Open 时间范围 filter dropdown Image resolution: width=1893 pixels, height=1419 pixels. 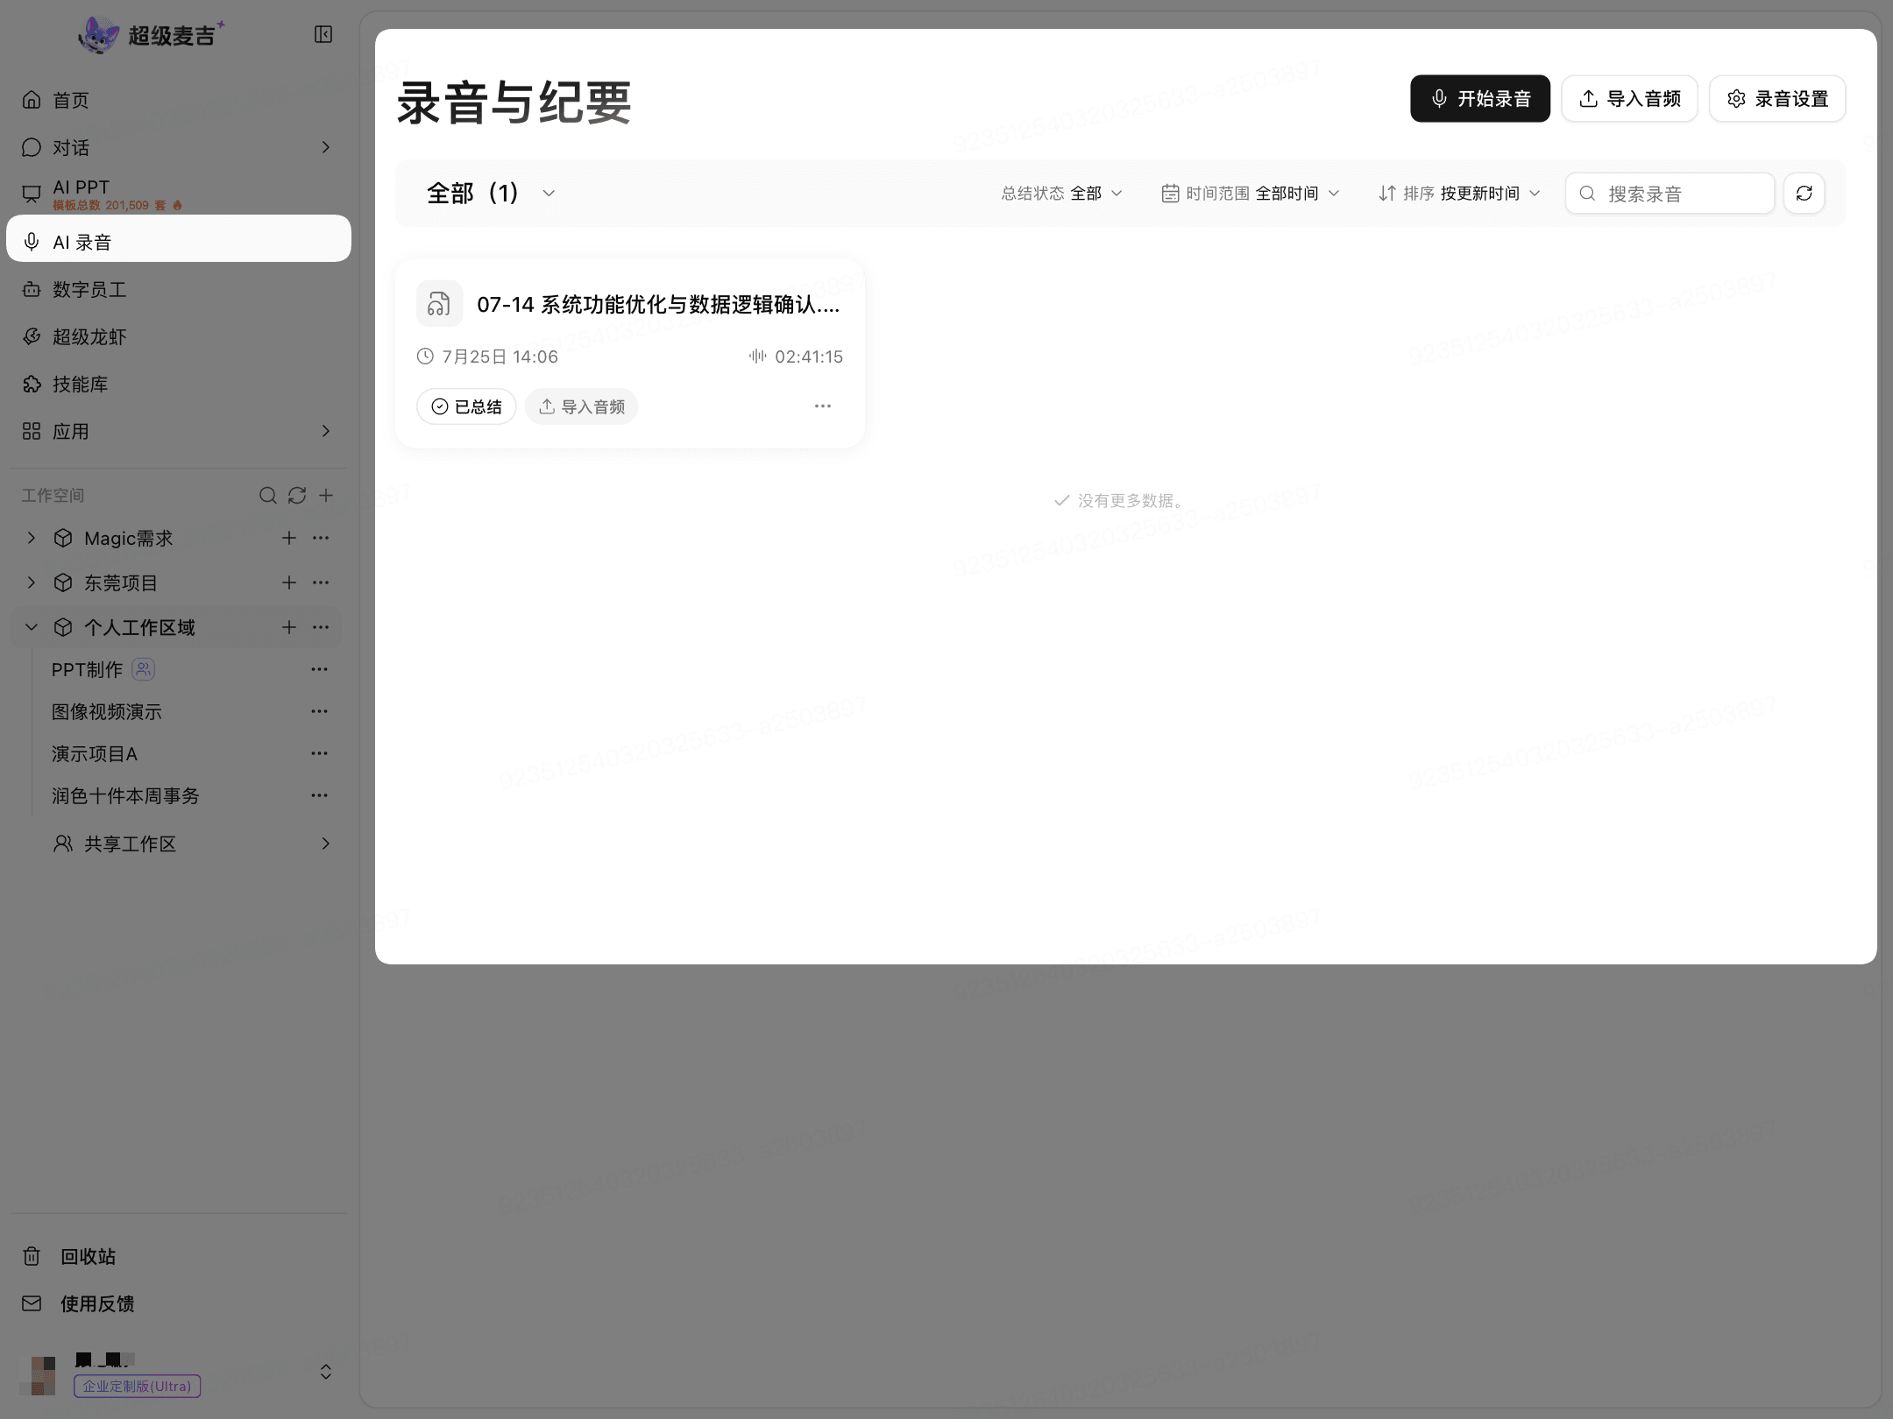(1251, 193)
